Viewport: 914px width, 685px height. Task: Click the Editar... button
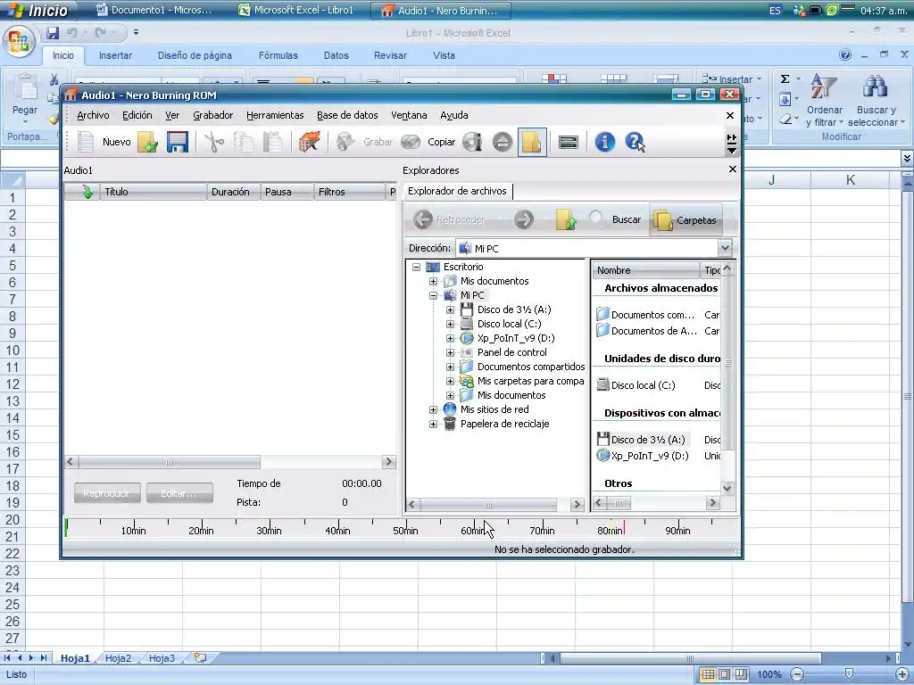click(x=179, y=493)
